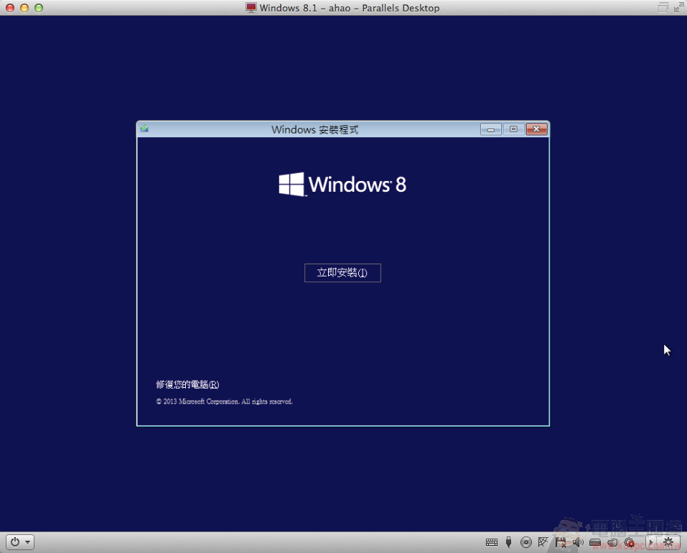Click the floppy disk icon with red X
Viewport: 687px width, 553px height.
[561, 542]
